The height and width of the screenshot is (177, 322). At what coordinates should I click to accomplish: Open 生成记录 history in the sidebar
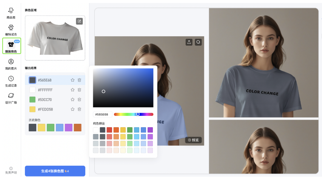pos(11,81)
